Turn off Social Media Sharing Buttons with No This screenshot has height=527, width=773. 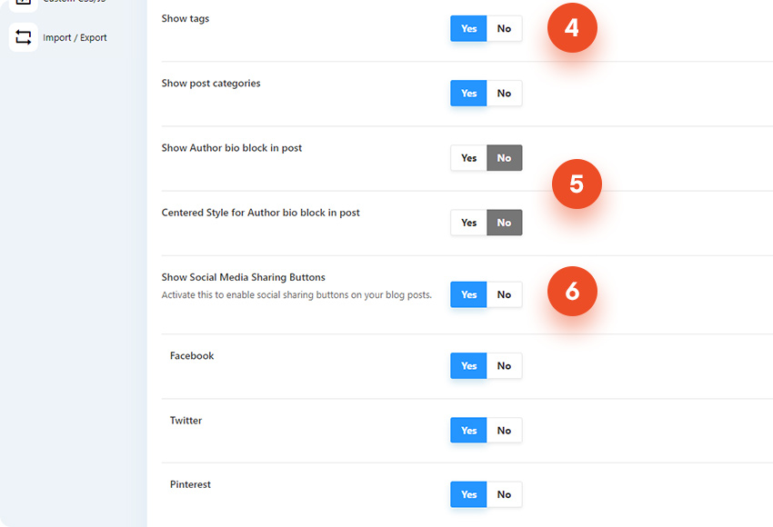505,294
